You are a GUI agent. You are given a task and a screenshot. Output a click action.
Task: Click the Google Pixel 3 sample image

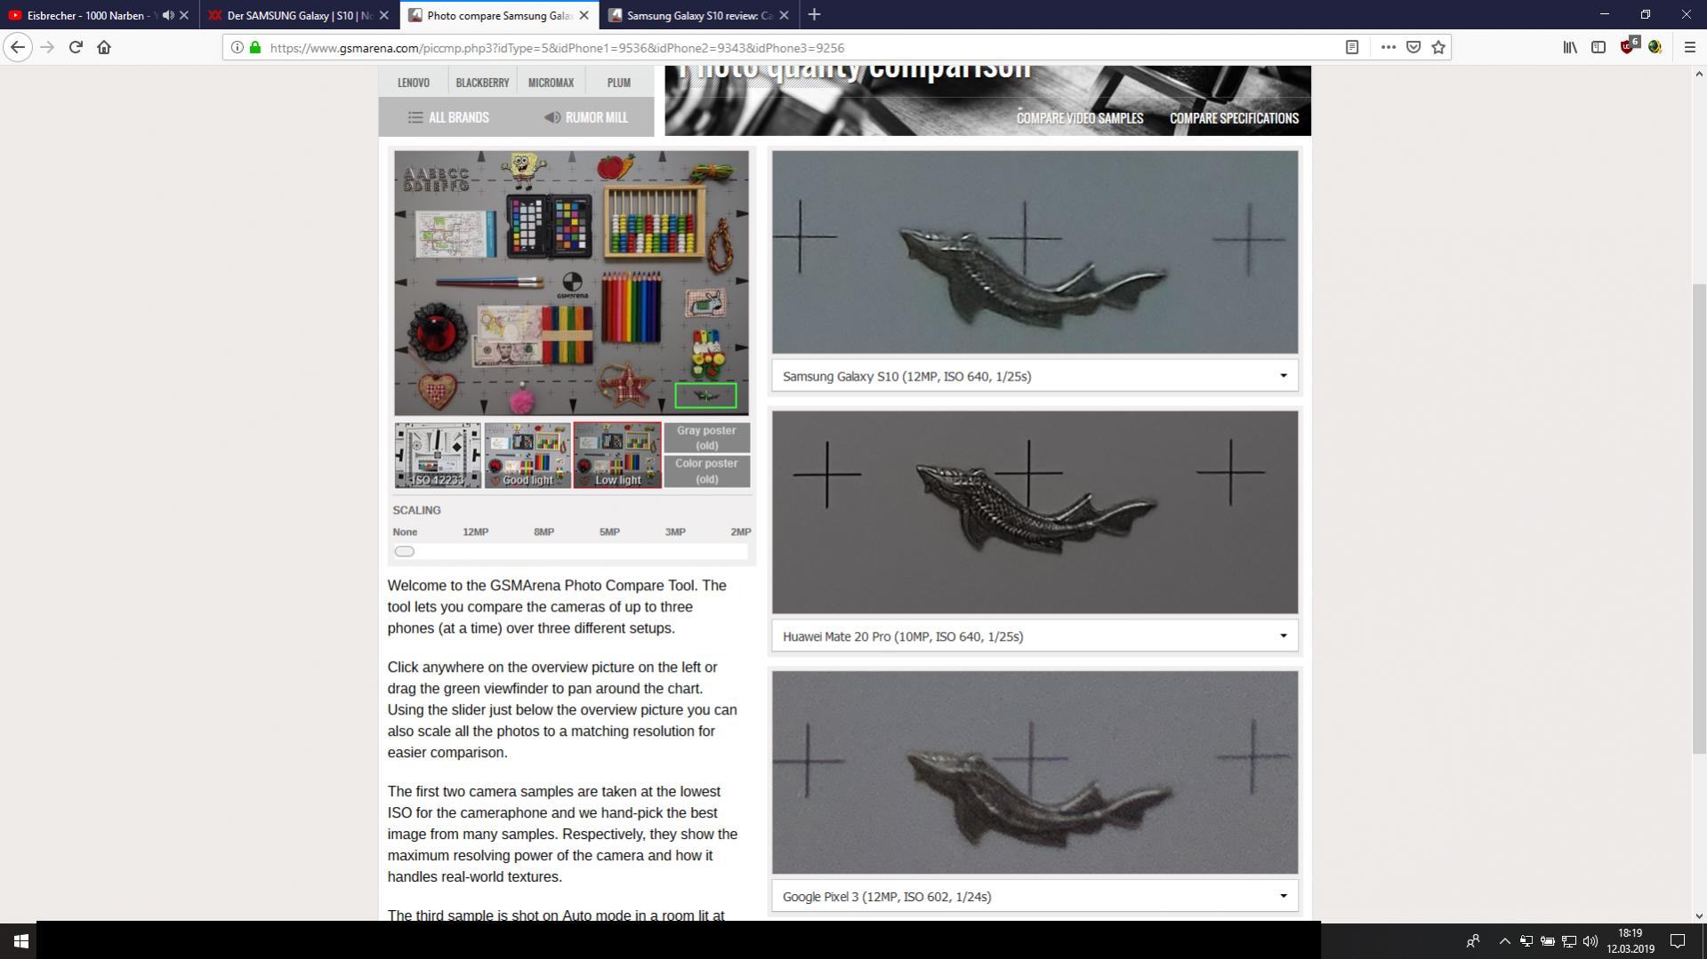click(x=1035, y=772)
